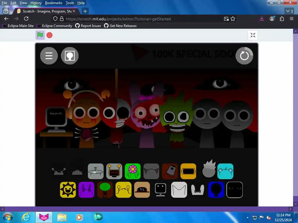
Task: Select the blue silhouette sound icon
Action: [x=216, y=190]
